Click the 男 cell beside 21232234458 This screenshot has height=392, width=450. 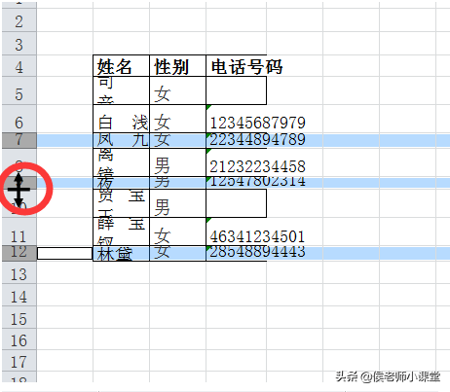click(x=177, y=162)
